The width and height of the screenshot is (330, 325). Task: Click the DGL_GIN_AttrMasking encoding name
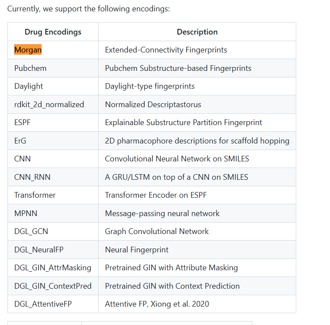coord(53,268)
